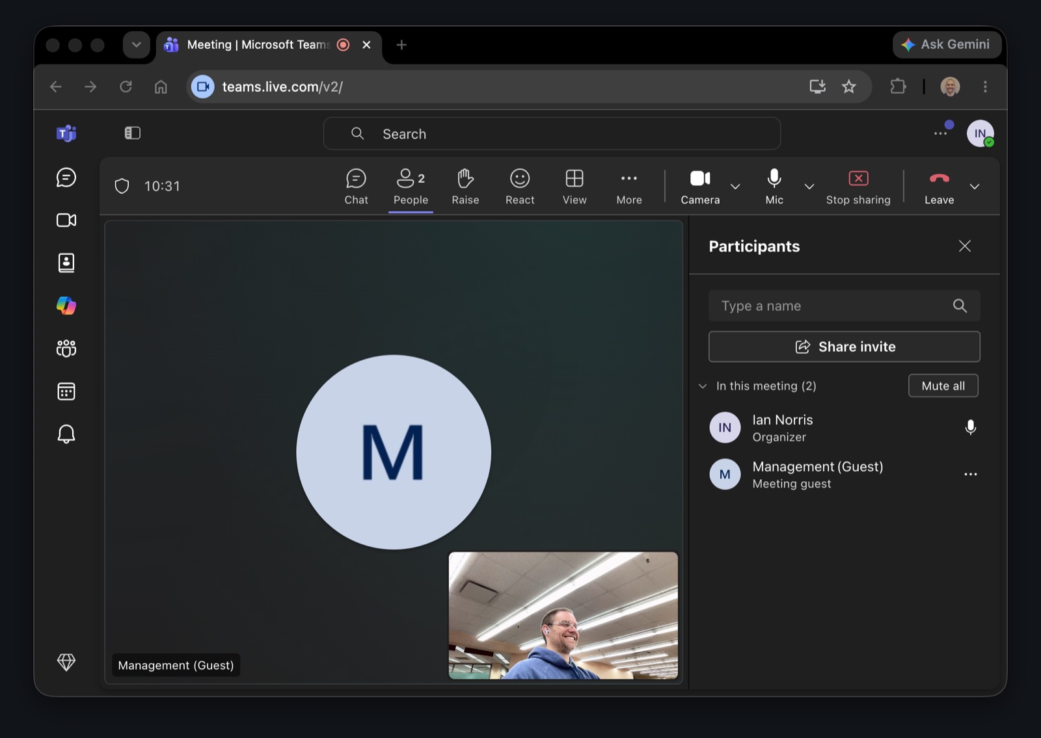This screenshot has width=1041, height=738.
Task: Click the Teams search box
Action: tap(552, 134)
